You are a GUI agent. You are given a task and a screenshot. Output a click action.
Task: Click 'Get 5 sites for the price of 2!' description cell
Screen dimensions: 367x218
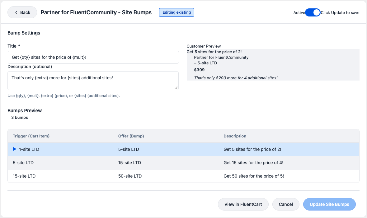(x=252, y=149)
